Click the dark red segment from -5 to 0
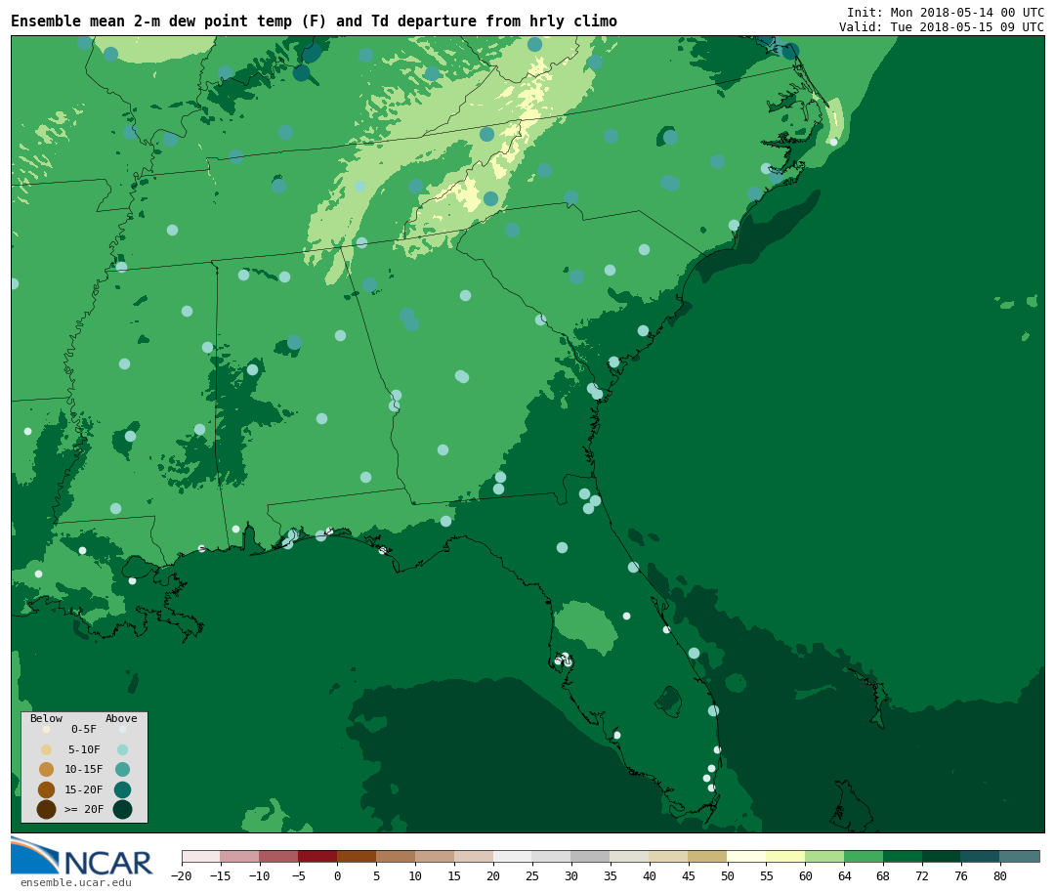Screen dimensions: 1055x894 (318, 856)
